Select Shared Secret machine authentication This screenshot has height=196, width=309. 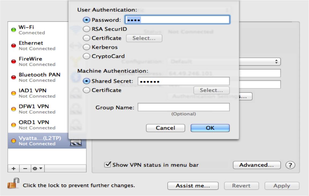(x=86, y=81)
